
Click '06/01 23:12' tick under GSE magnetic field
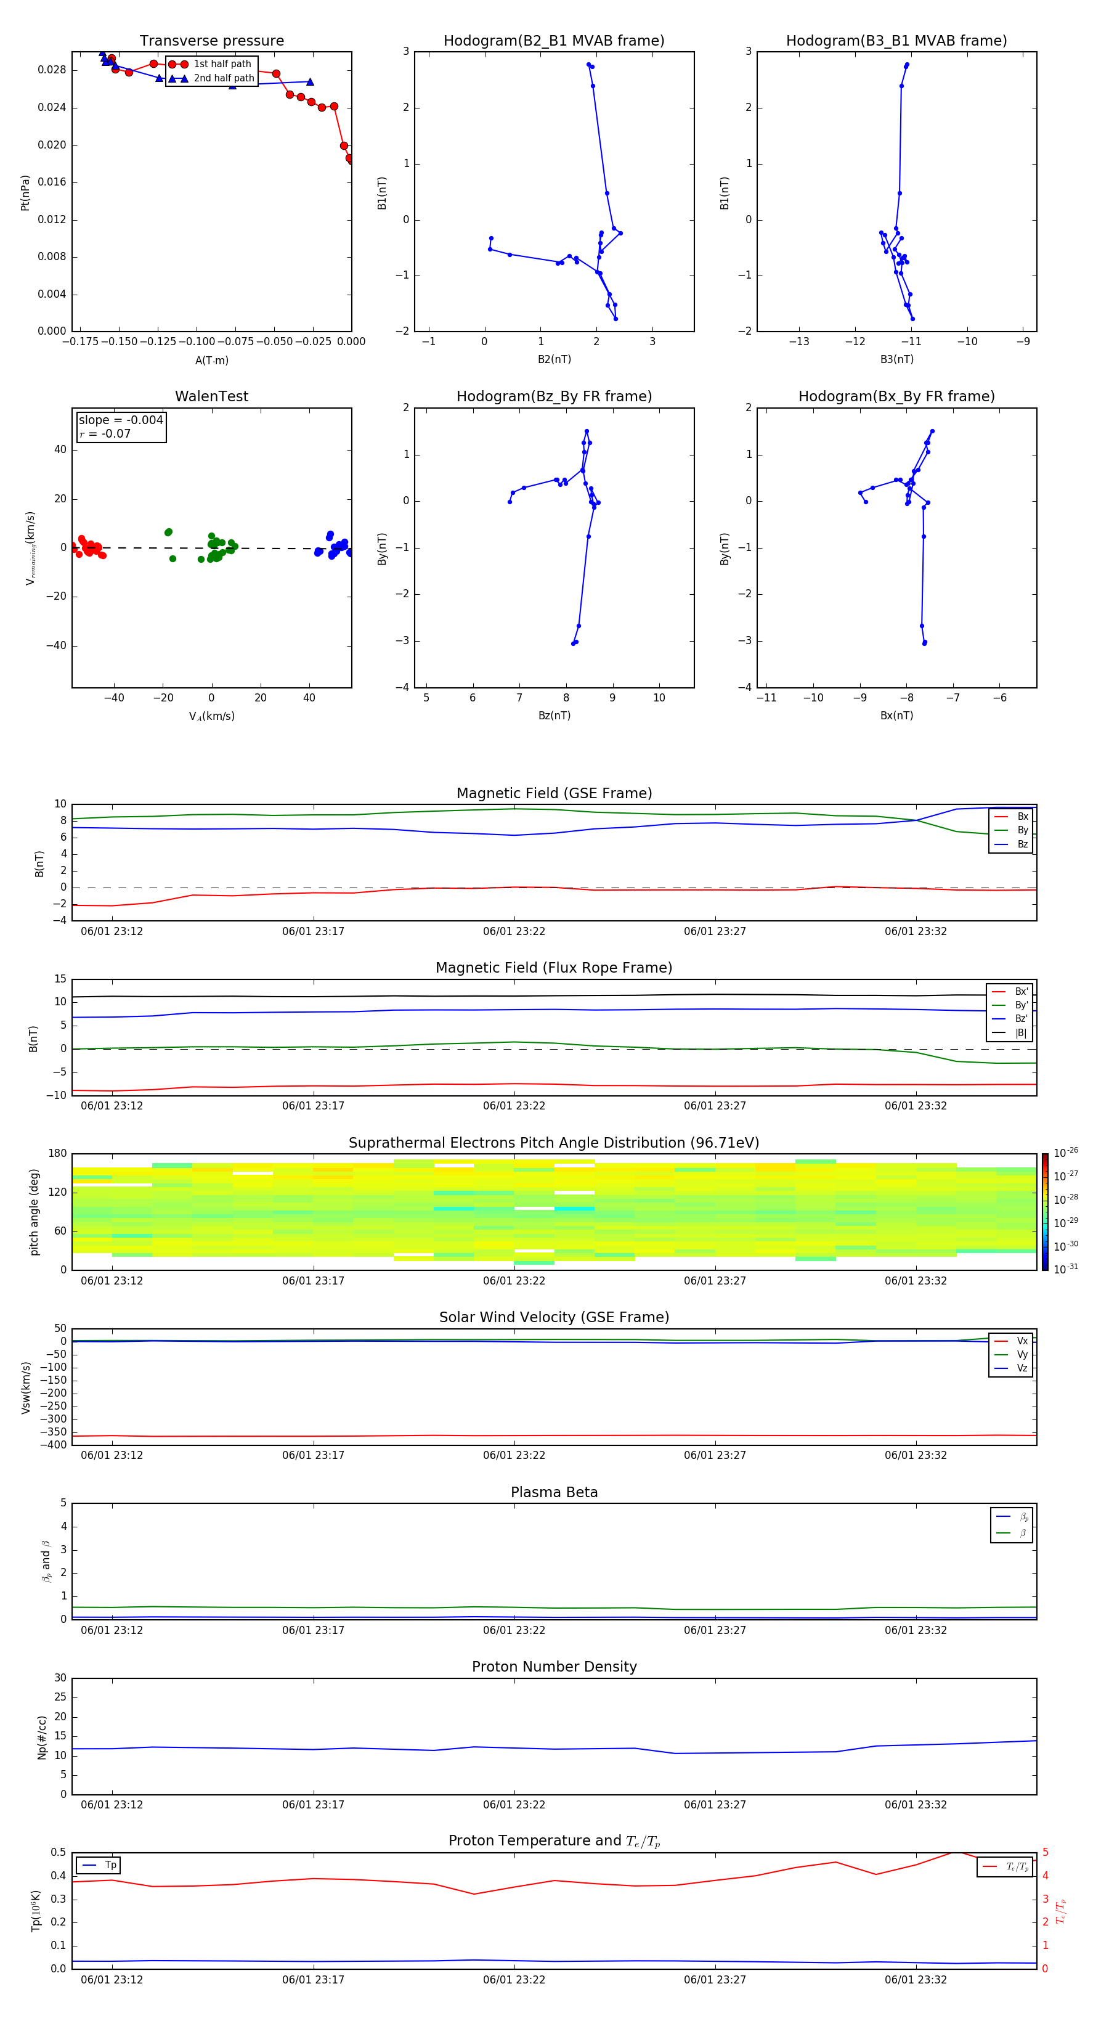coord(112,932)
